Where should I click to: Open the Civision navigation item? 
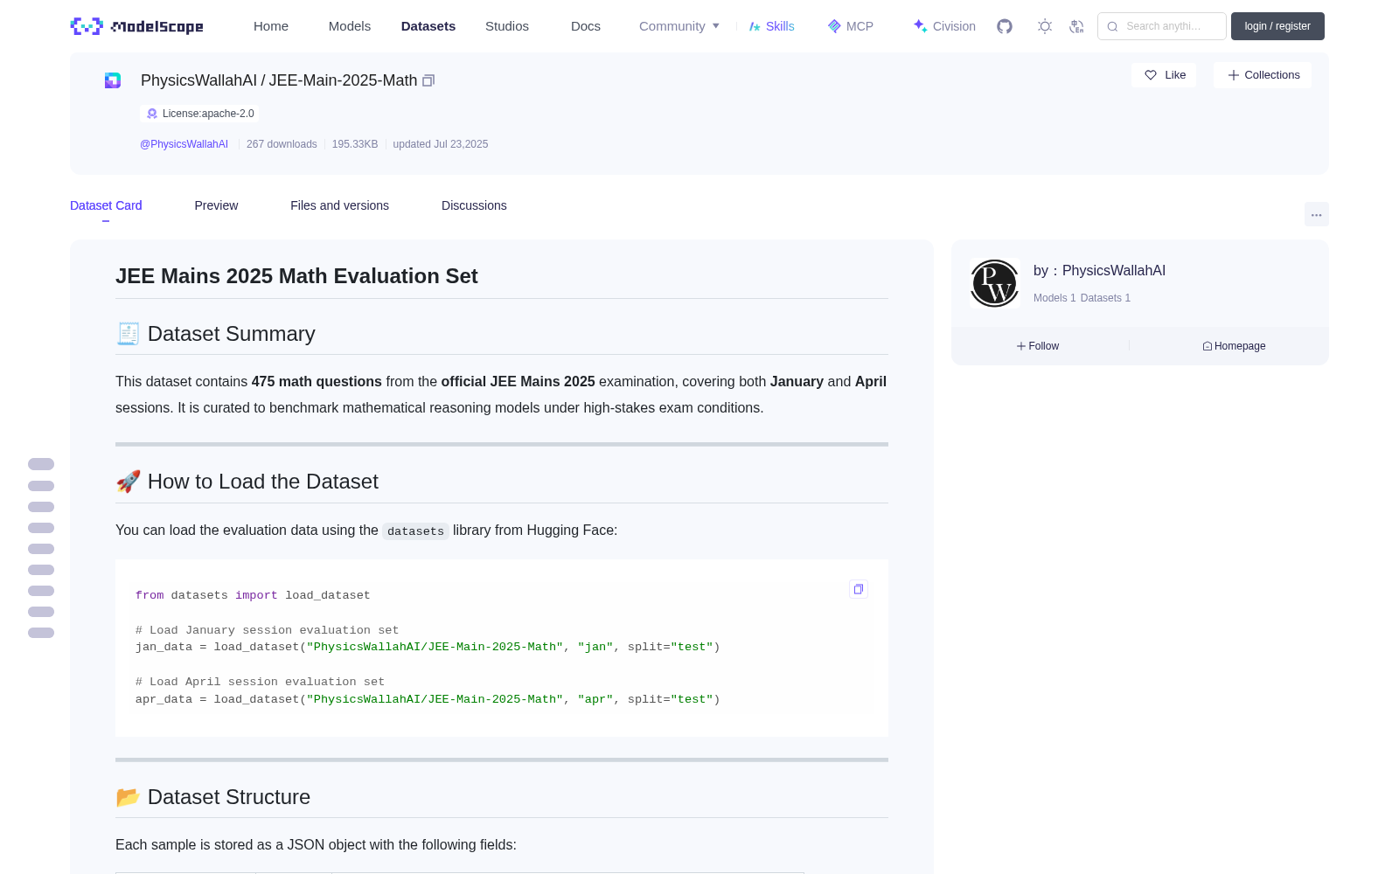click(944, 26)
